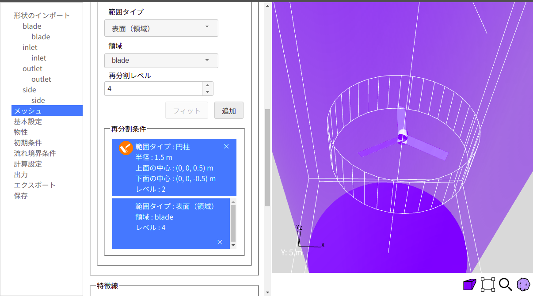The image size is (533, 296).
Task: Remove the 表面（領域） blade condition with X
Action: [x=220, y=242]
